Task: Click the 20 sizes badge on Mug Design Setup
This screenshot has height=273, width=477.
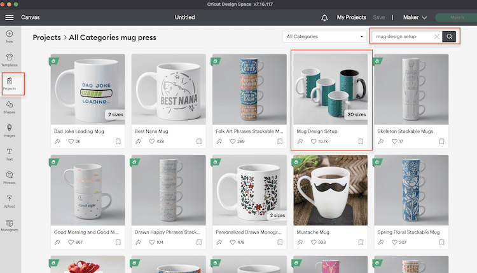Action: pyautogui.click(x=356, y=114)
